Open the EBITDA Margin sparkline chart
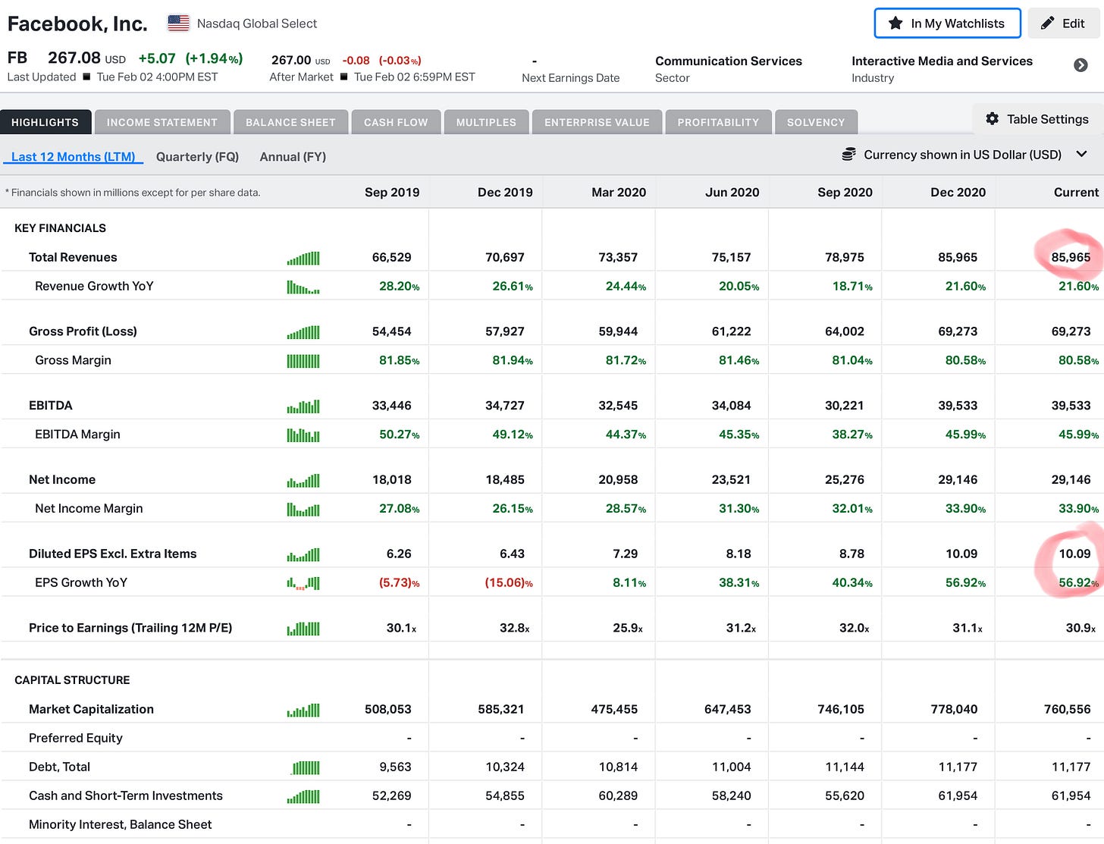 click(303, 435)
